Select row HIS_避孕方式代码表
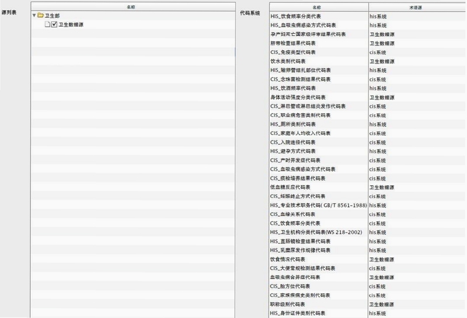The width and height of the screenshot is (467, 318). (x=368, y=151)
